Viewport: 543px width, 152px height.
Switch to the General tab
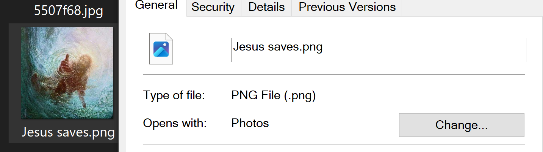[x=156, y=6]
